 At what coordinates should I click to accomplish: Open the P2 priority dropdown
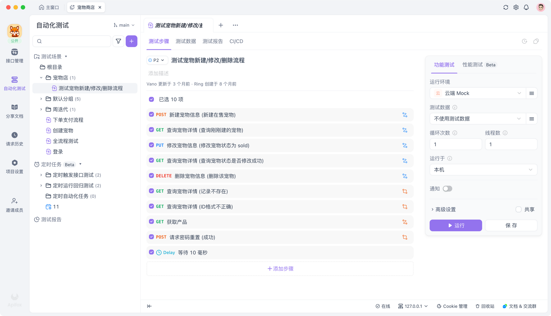pyautogui.click(x=157, y=60)
